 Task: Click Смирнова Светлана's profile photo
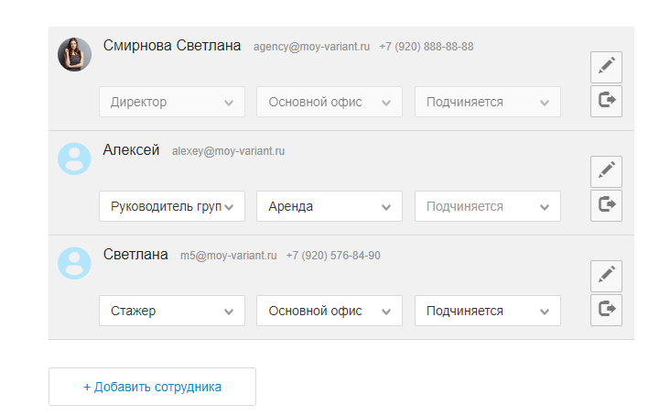[74, 55]
